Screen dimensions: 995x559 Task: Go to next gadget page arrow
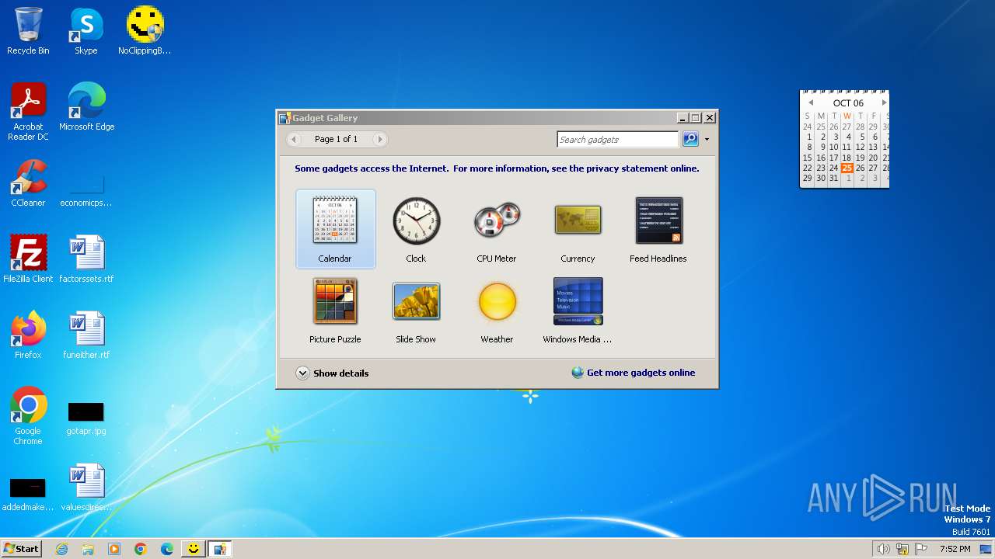pyautogui.click(x=379, y=139)
